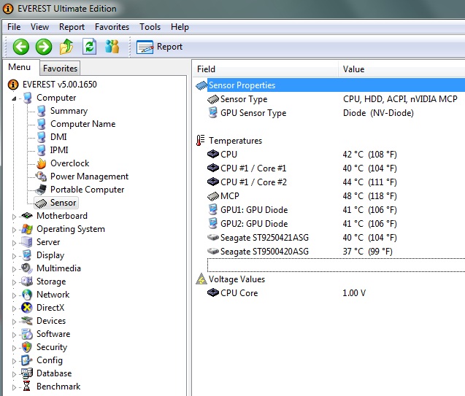Select the DMI tree item
The height and width of the screenshot is (396, 465).
58,137
